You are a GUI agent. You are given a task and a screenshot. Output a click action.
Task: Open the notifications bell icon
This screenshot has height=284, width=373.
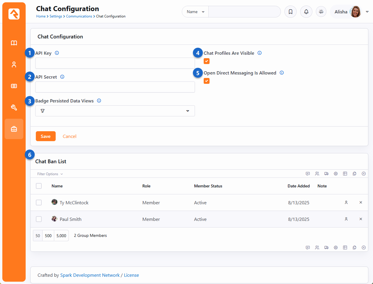[306, 12]
